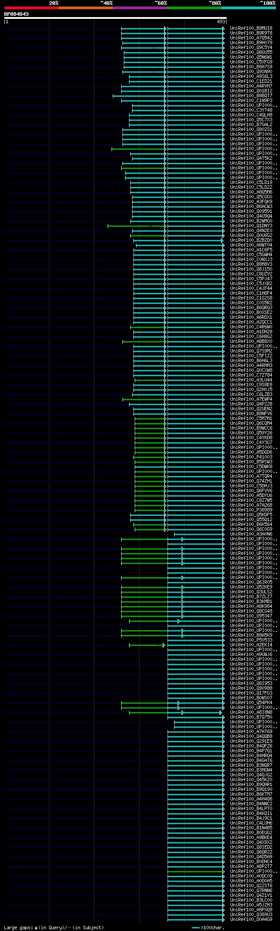The image size is (280, 931).
Task: Click hit label UniRef100_Q74ZH1
Action: [x=251, y=481]
